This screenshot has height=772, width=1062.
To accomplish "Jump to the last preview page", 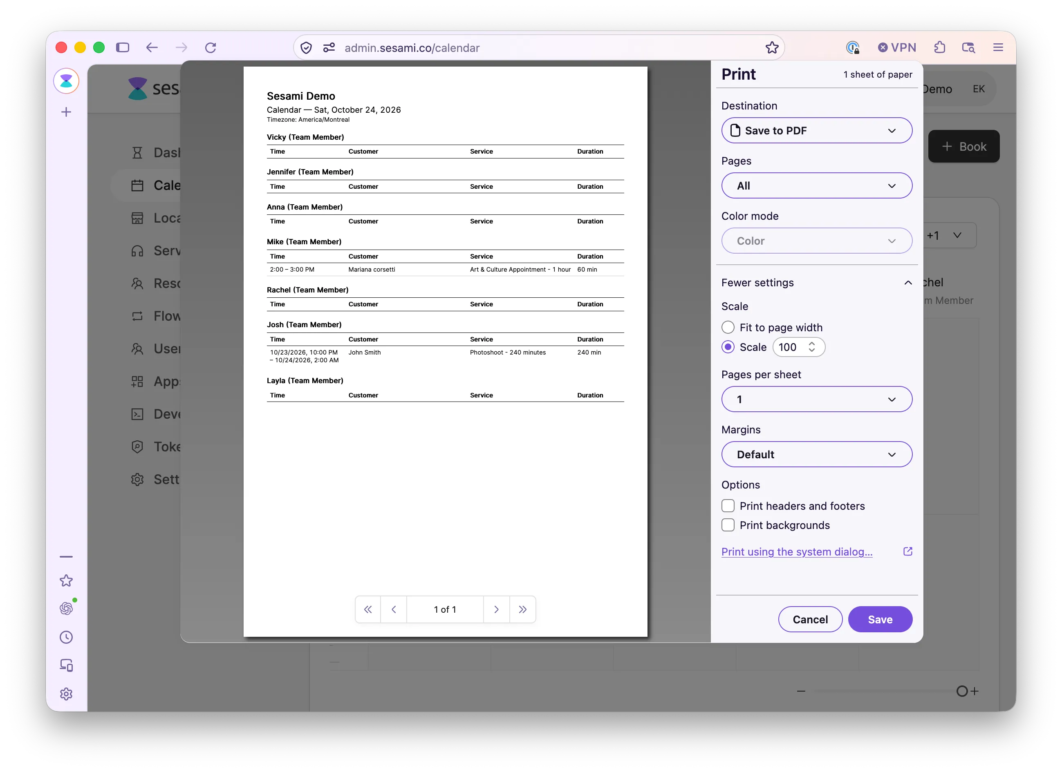I will pyautogui.click(x=522, y=609).
